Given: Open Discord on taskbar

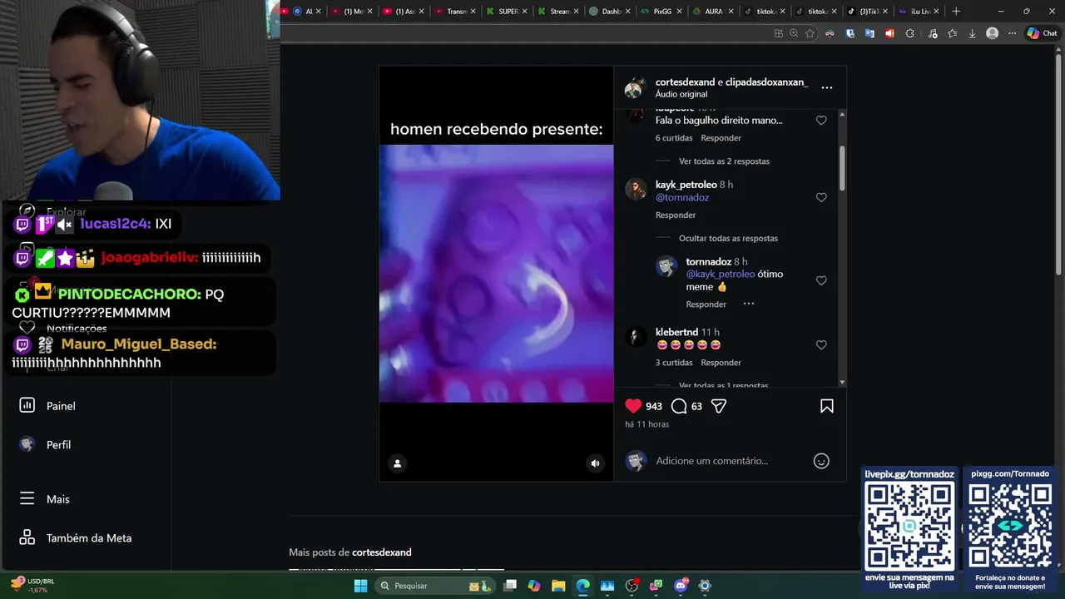Looking at the screenshot, I should click(x=681, y=586).
